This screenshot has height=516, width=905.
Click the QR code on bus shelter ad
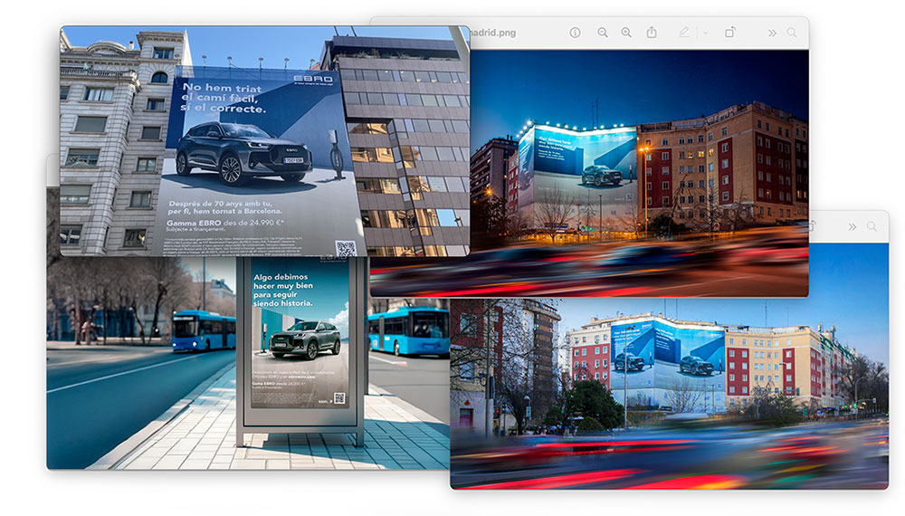338,397
